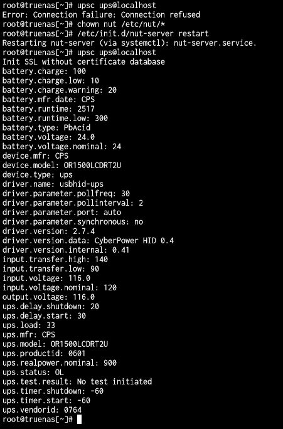Click the nut-server restart command line
The height and width of the screenshot is (429, 283).
point(143,34)
